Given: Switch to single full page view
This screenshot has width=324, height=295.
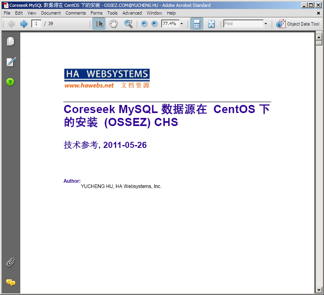Looking at the screenshot, I should click(x=211, y=24).
